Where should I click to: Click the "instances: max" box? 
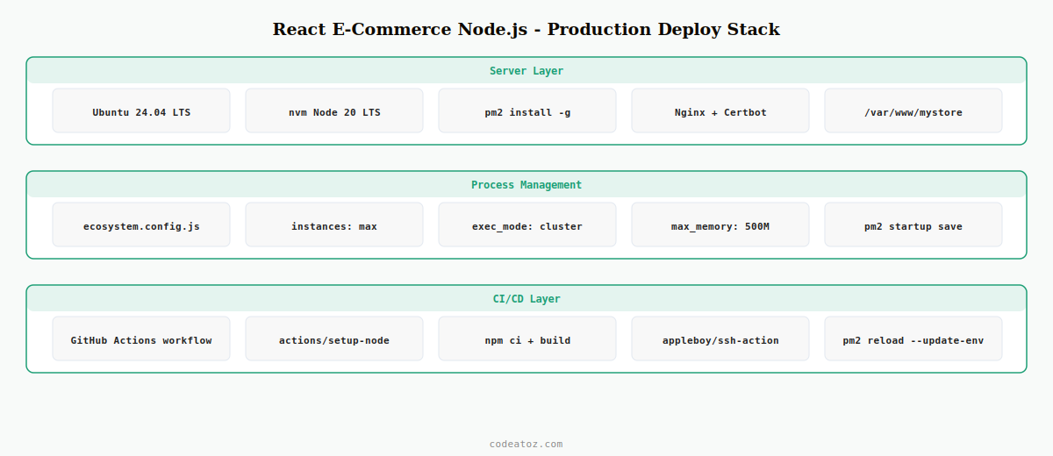(x=334, y=224)
